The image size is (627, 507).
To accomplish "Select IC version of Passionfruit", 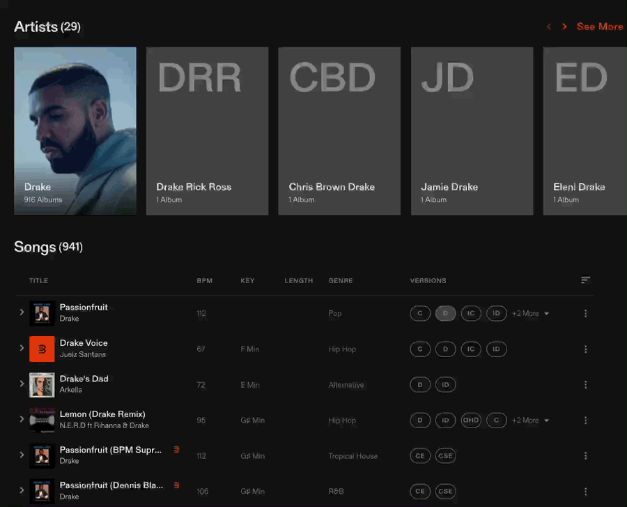I will coord(471,313).
